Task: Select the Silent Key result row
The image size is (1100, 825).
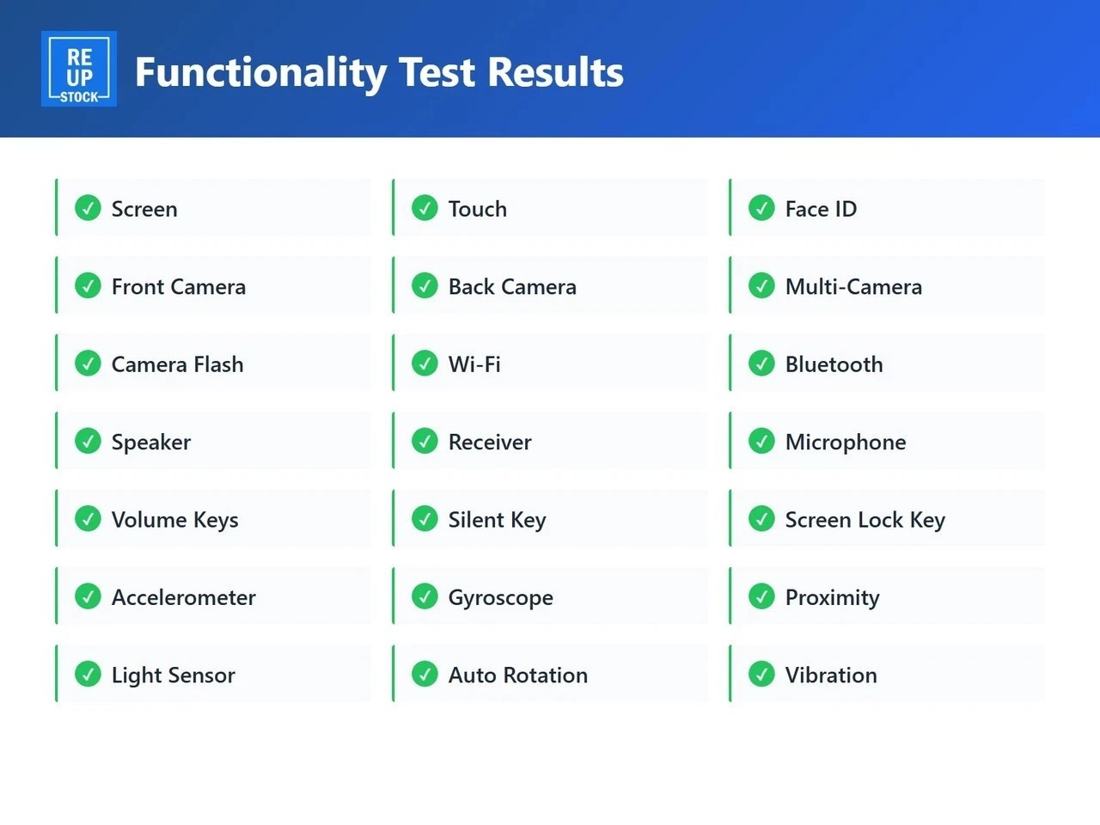Action: pos(550,519)
